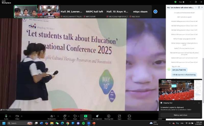Click 'ChungYuanChristianUniversity left' chat notice
The width and height of the screenshot is (204, 126).
tap(184, 13)
